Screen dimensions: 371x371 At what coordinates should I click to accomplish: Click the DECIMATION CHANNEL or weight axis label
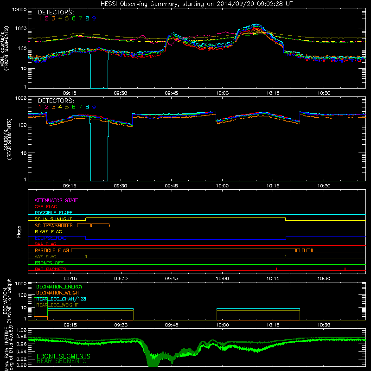point(6,301)
